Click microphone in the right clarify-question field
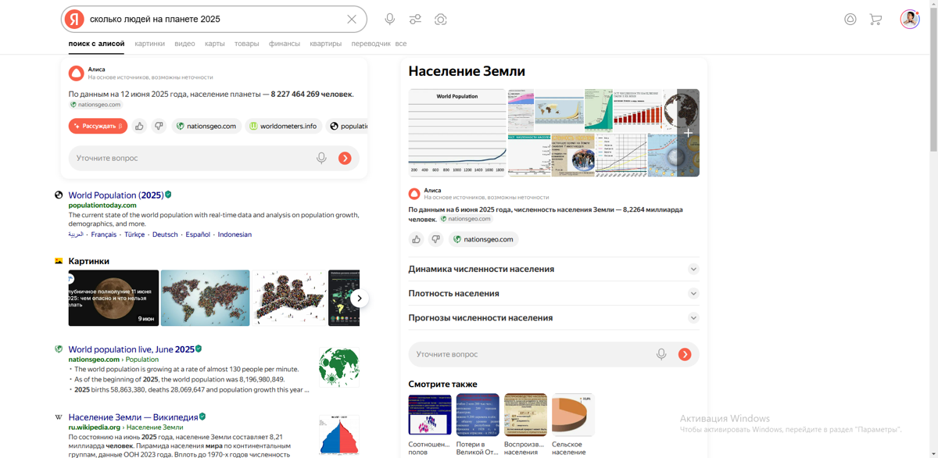This screenshot has width=938, height=458. 661,354
